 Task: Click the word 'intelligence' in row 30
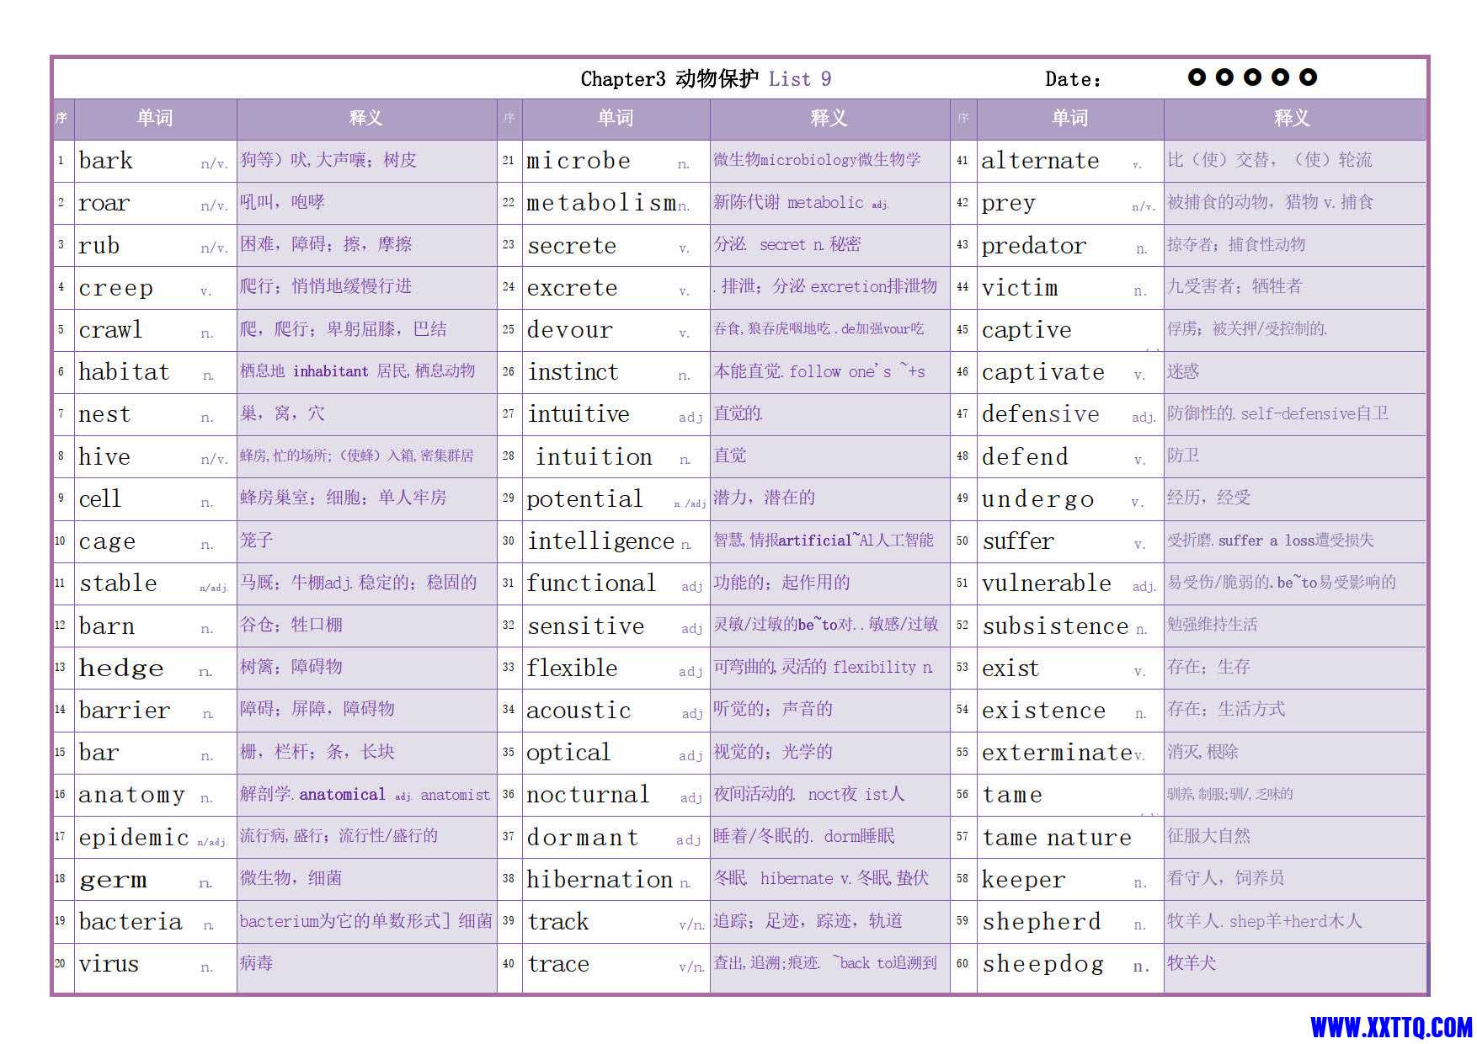(600, 541)
